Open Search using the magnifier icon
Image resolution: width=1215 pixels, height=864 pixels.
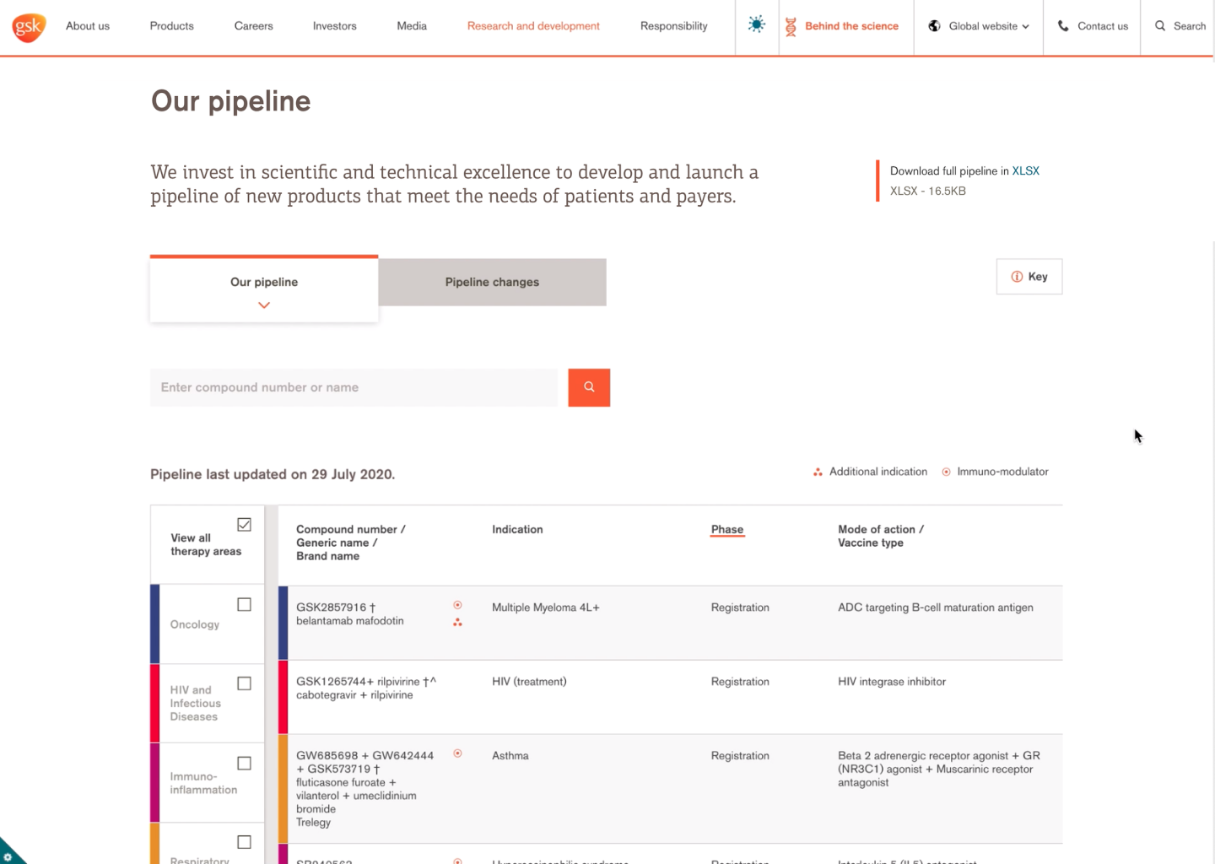tap(1160, 26)
